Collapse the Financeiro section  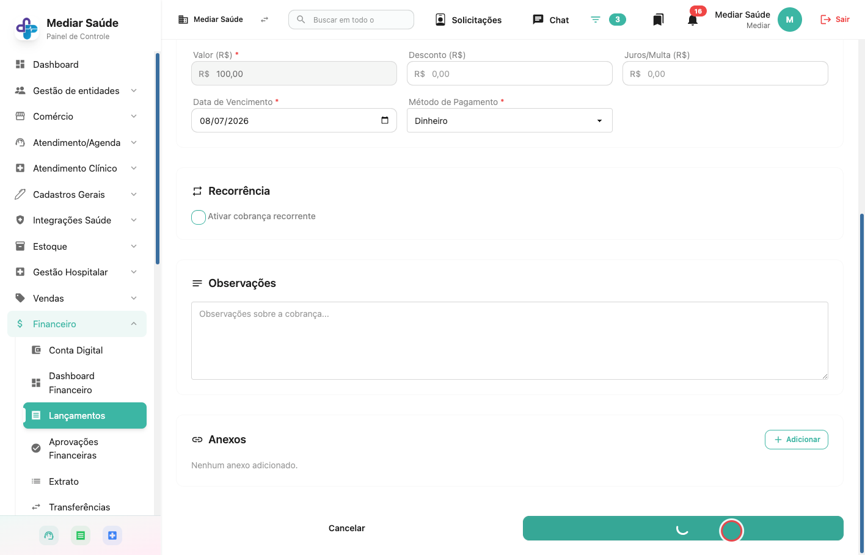[76, 324]
